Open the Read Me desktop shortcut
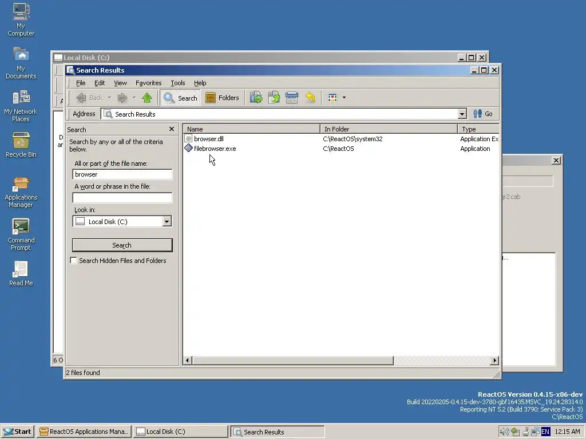 coord(21,274)
